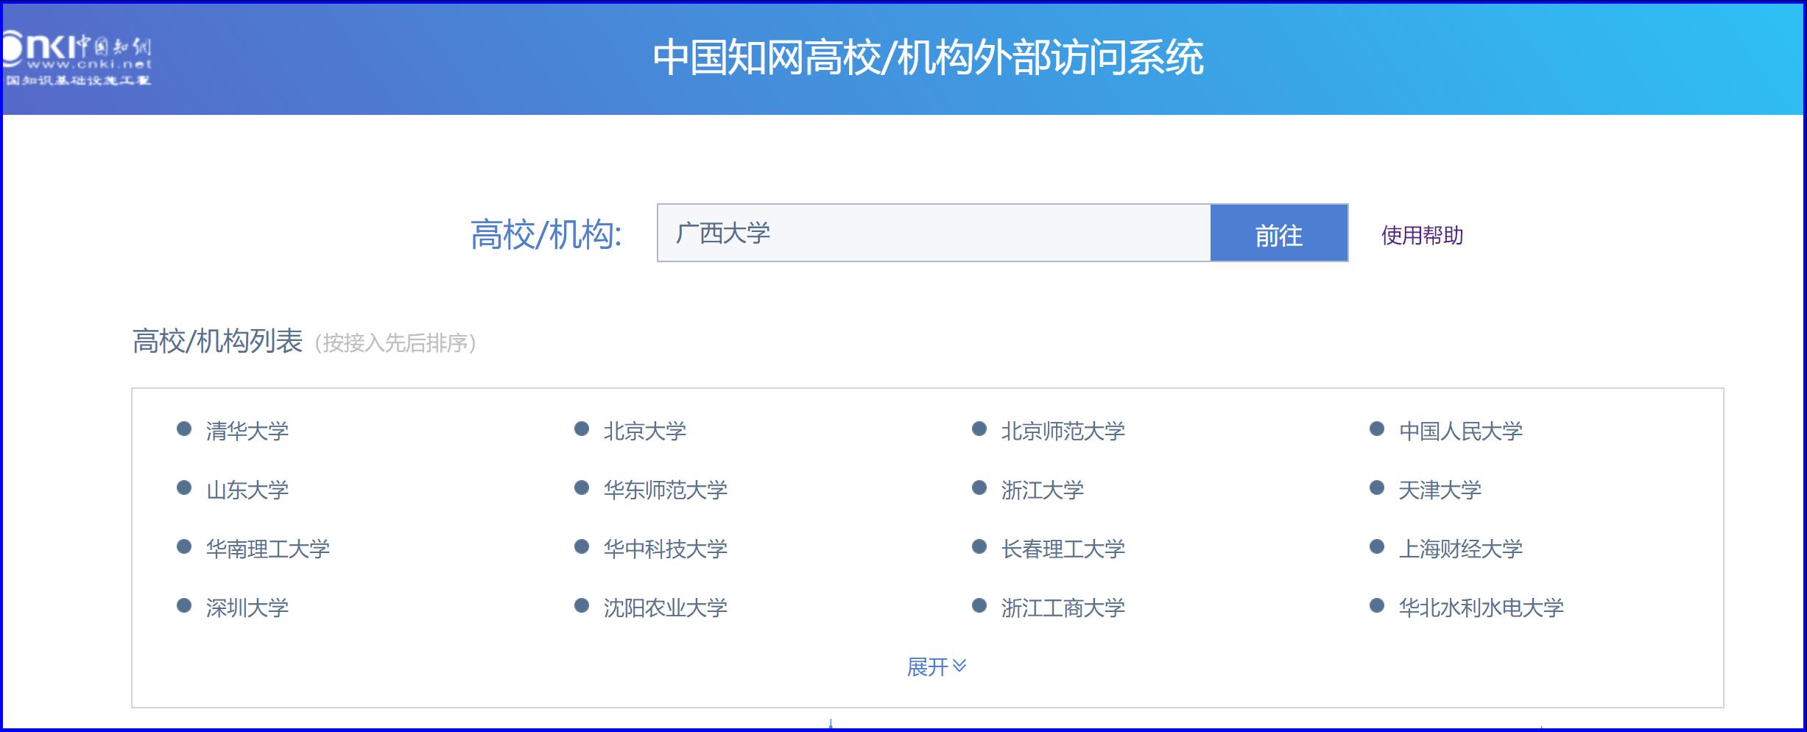Select 浙江工商大学 from the list

pyautogui.click(x=1063, y=608)
